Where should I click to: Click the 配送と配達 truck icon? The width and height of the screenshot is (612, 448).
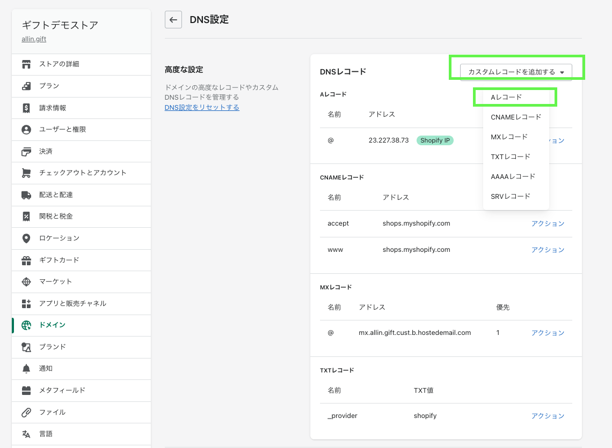26,195
